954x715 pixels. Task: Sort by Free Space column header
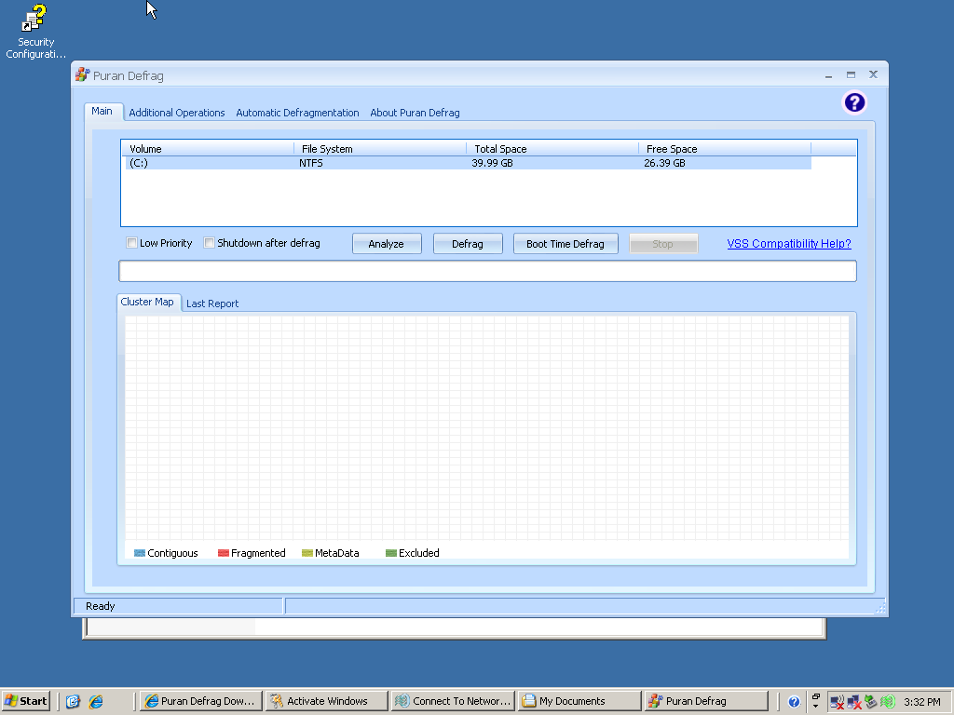(723, 149)
